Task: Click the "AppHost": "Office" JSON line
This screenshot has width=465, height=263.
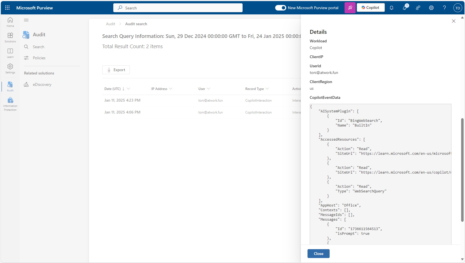Action: [340, 205]
